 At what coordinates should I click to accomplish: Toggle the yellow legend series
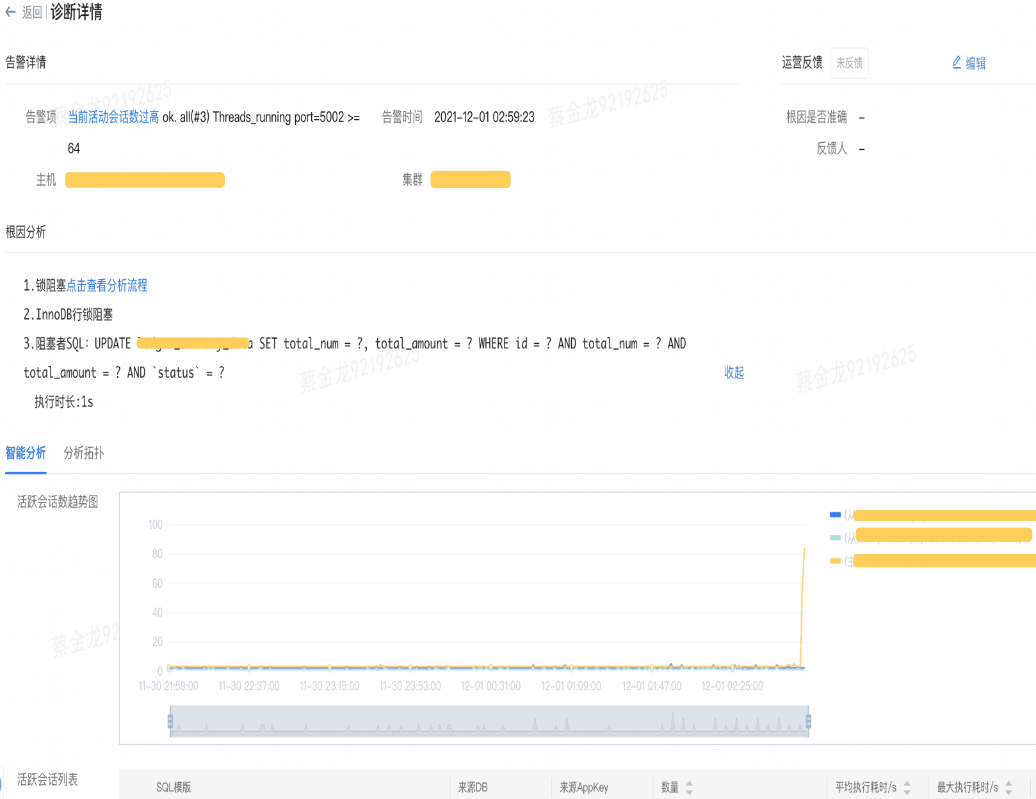click(x=835, y=561)
